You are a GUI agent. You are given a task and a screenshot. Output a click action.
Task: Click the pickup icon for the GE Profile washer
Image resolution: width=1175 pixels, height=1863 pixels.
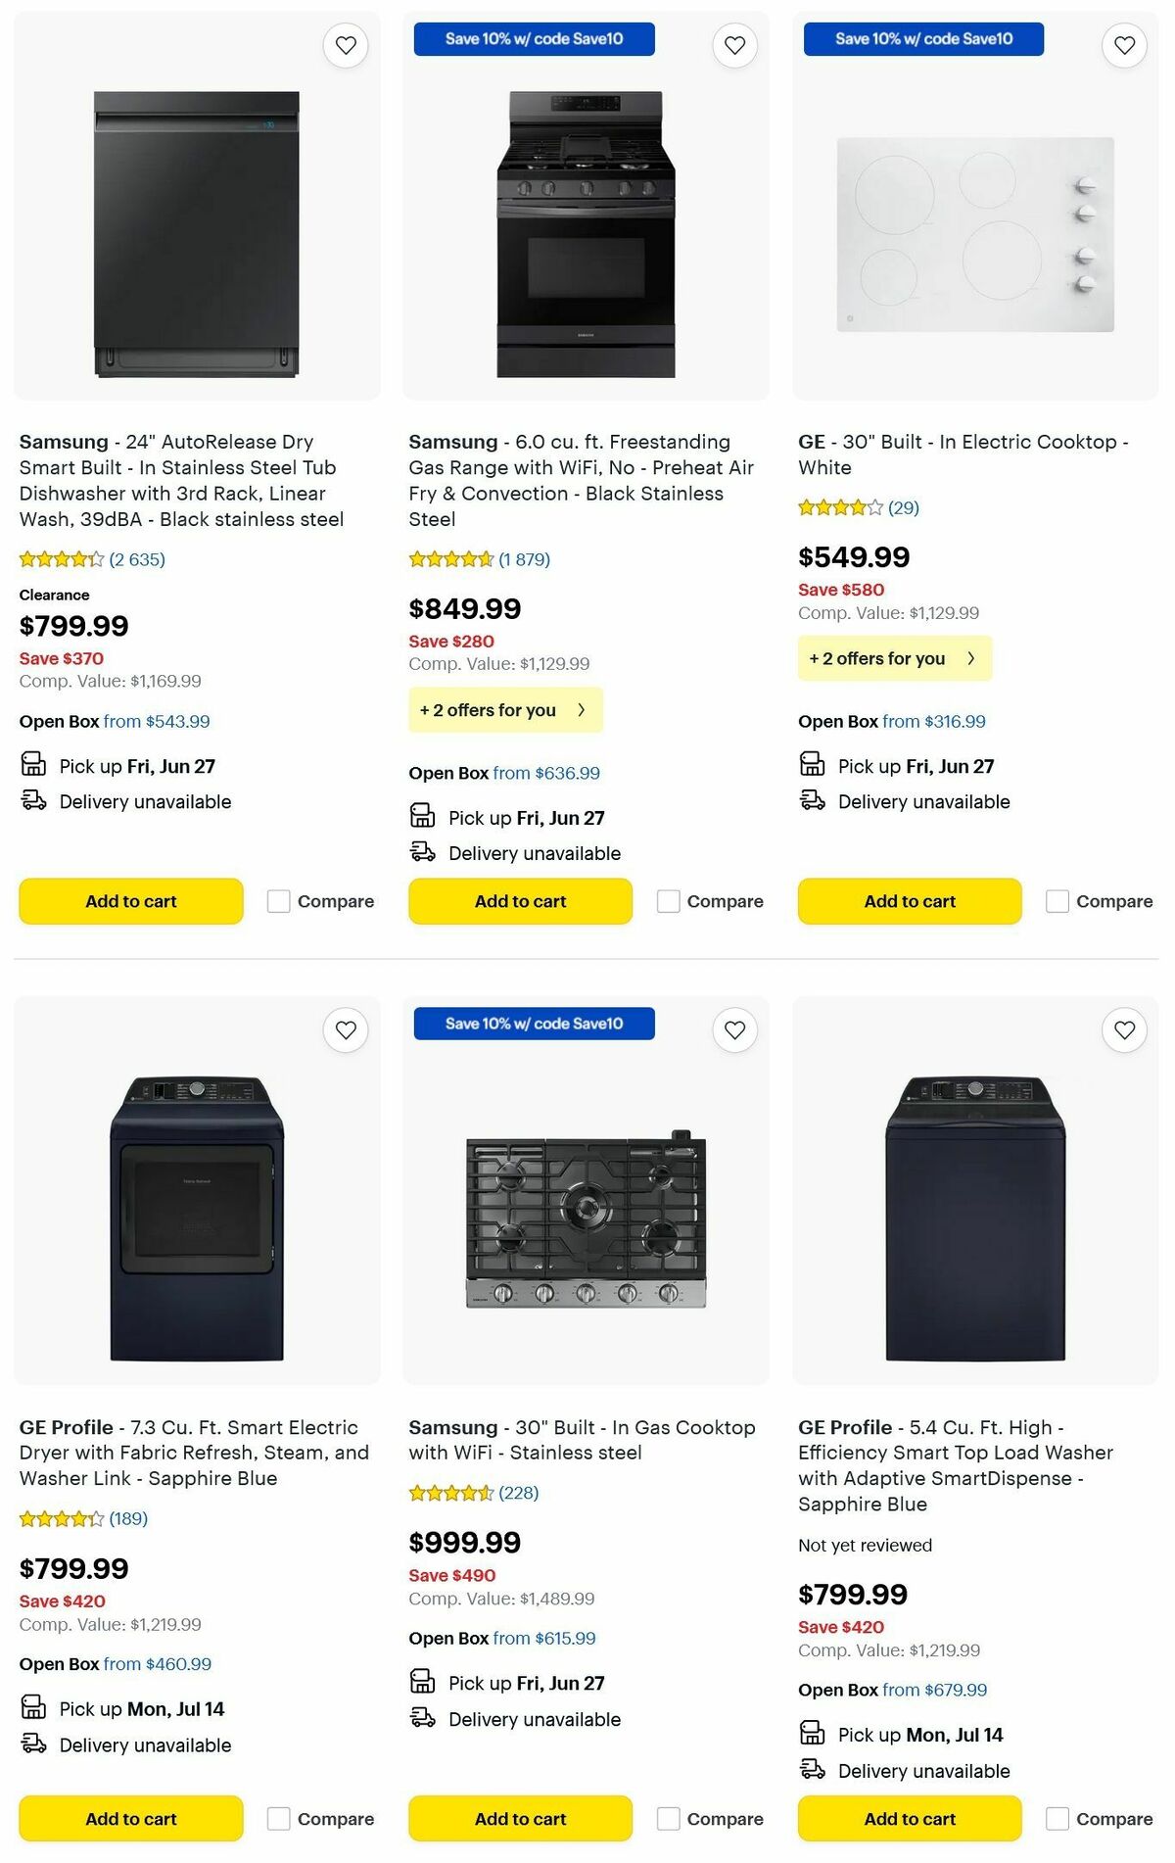coord(811,1734)
